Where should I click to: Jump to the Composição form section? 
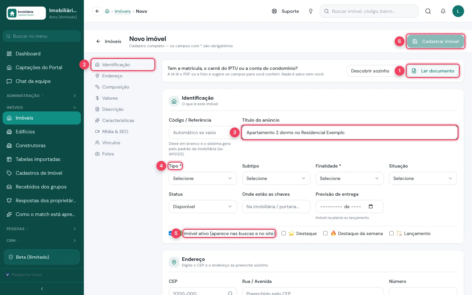pyautogui.click(x=123, y=87)
